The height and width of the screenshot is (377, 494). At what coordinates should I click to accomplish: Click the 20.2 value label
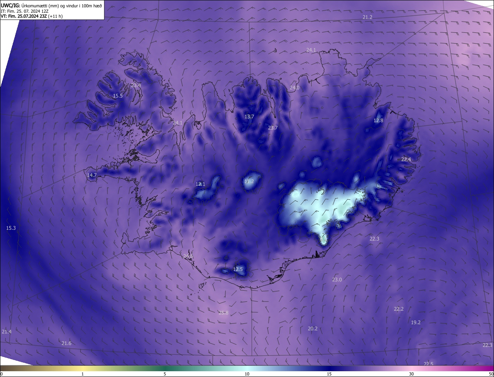(313, 329)
